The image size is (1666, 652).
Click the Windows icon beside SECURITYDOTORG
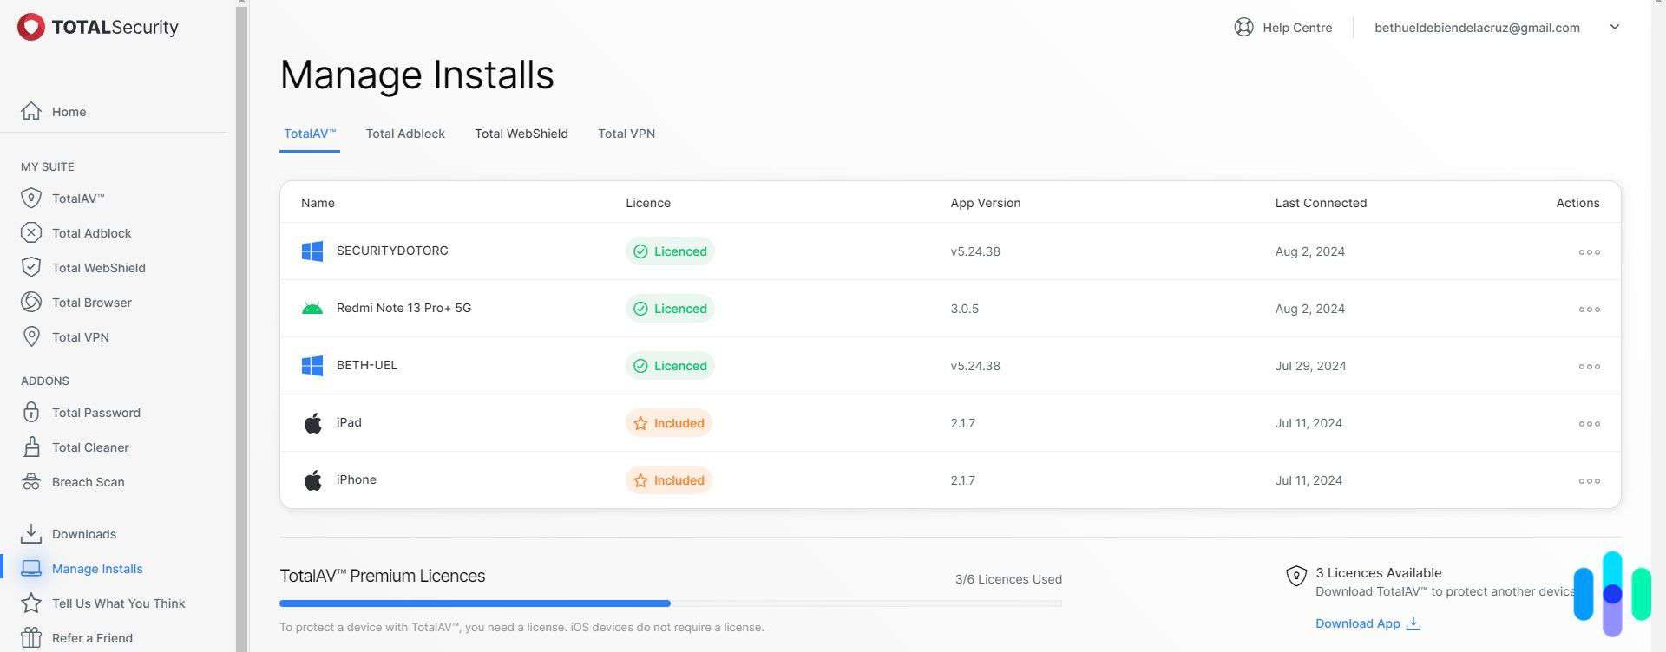coord(312,251)
